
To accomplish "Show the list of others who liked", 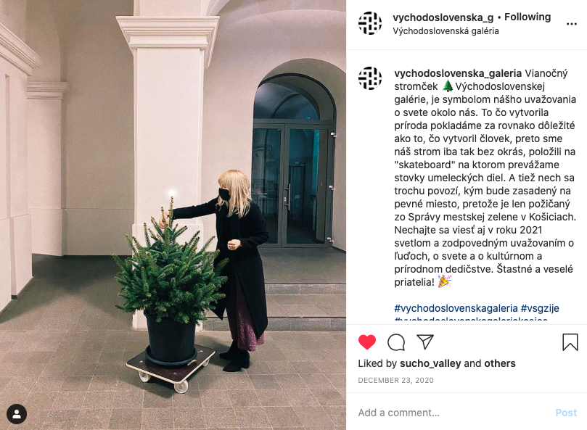I will coord(500,363).
